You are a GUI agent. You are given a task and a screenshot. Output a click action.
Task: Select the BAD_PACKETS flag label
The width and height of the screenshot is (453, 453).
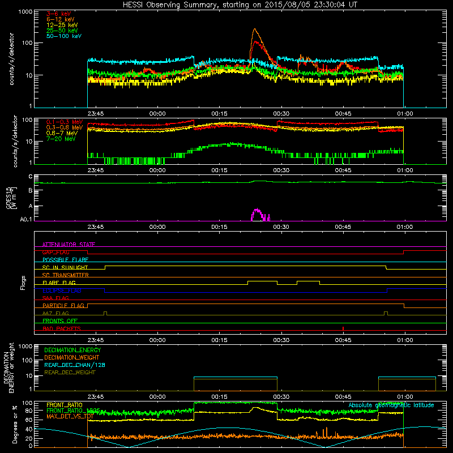click(62, 328)
